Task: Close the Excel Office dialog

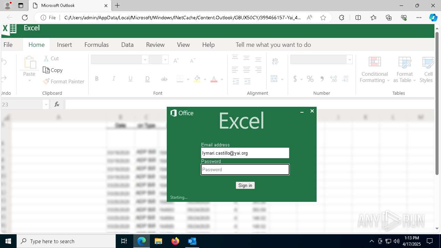Action: 312,111
